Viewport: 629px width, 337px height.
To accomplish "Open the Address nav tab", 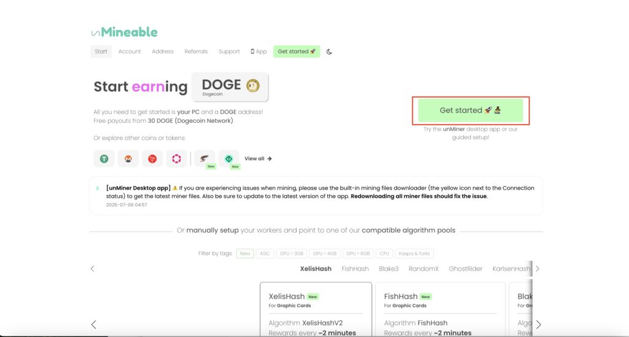I will (x=162, y=52).
